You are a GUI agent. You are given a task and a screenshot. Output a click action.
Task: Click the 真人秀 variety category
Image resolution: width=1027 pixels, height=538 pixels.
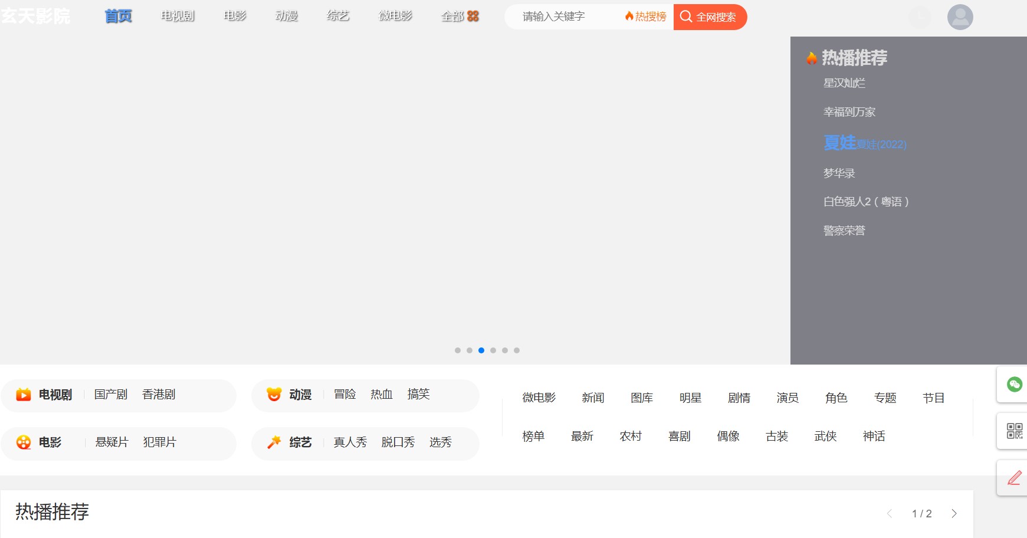click(x=350, y=442)
